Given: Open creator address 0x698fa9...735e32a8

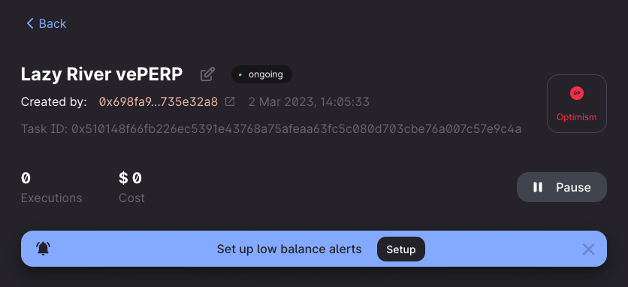Looking at the screenshot, I should 159,102.
